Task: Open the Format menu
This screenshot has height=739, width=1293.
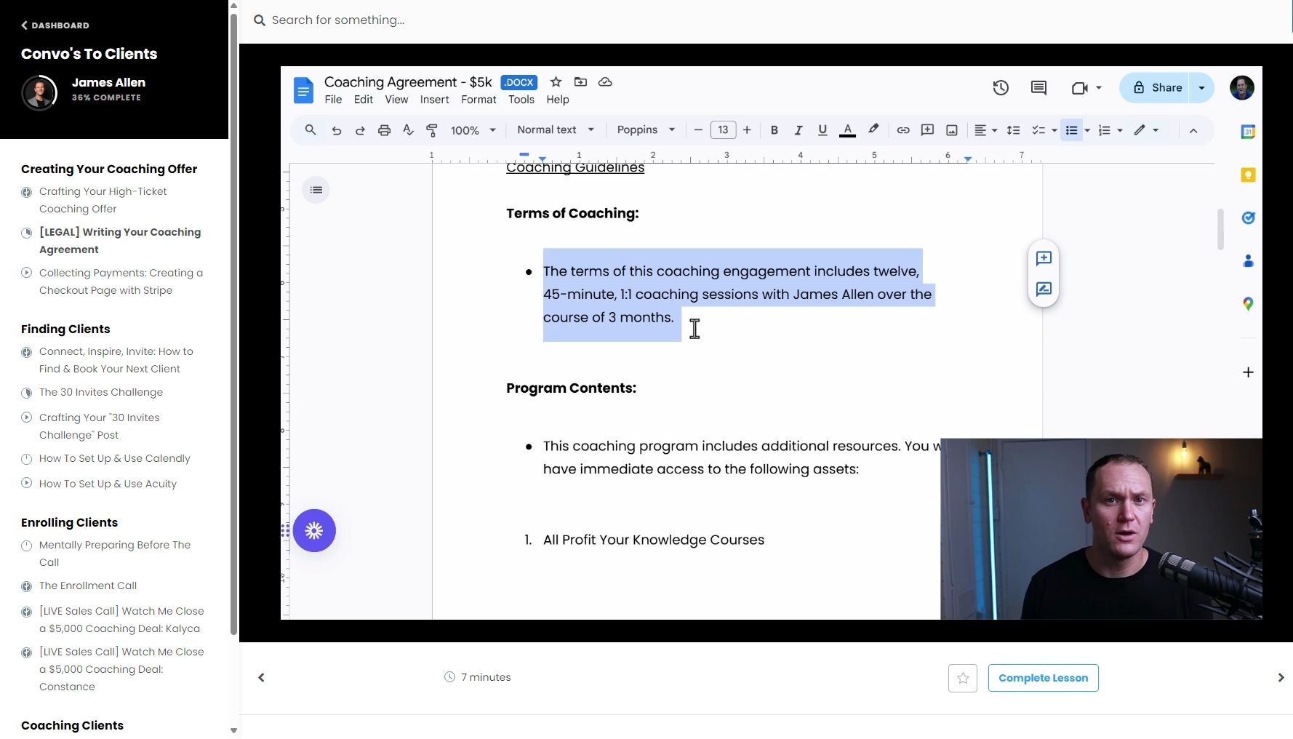Action: pos(479,100)
